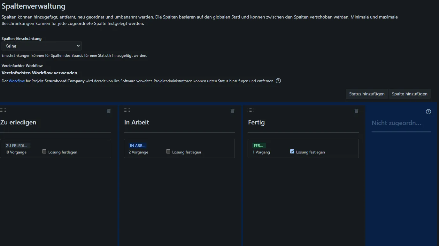Click the Spalte hinzufügen button
Viewport: 439px width, 246px height.
[410, 94]
